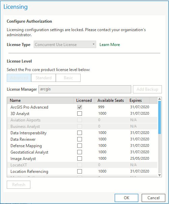169x204 pixels.
Task: Select the Advanced license level
Action: pos(19,78)
